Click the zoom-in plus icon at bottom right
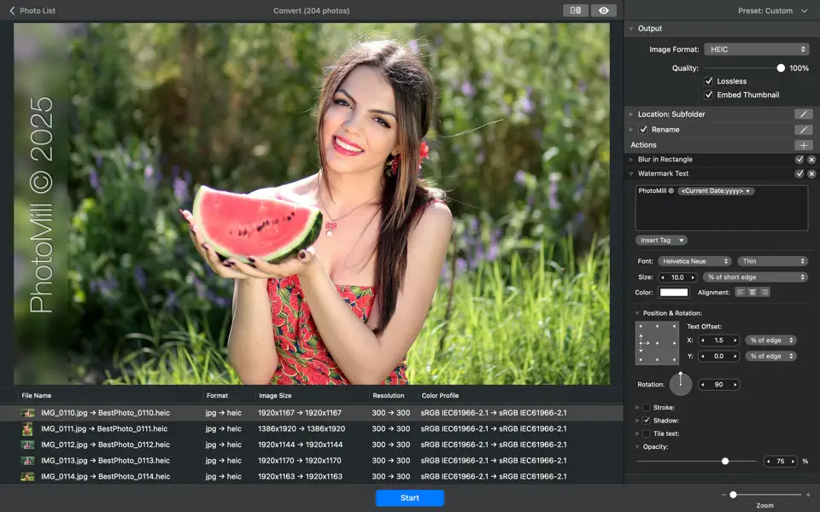 tap(810, 493)
